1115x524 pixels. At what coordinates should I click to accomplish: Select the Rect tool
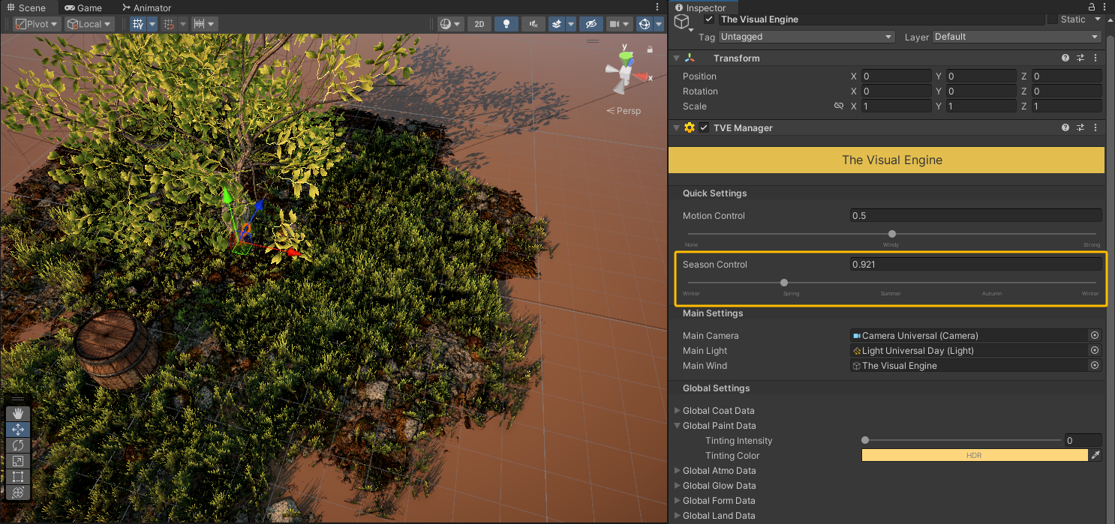click(19, 477)
